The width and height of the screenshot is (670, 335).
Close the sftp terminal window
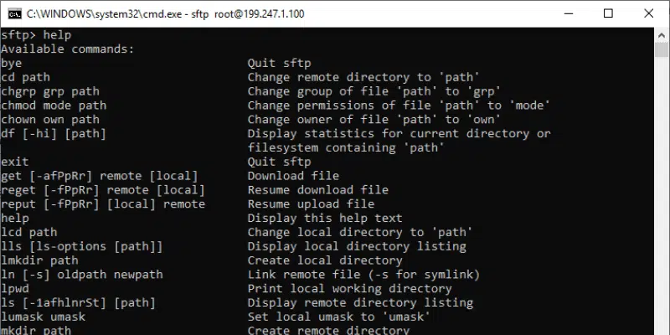(x=647, y=14)
